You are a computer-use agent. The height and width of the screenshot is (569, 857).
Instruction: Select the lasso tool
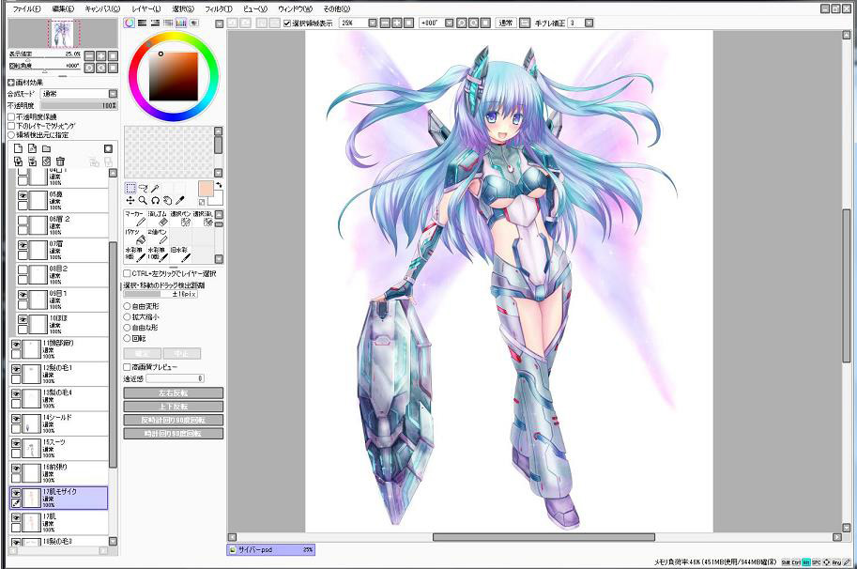pos(143,188)
